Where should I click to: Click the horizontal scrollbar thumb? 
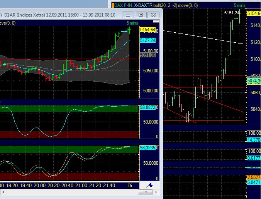145,192
